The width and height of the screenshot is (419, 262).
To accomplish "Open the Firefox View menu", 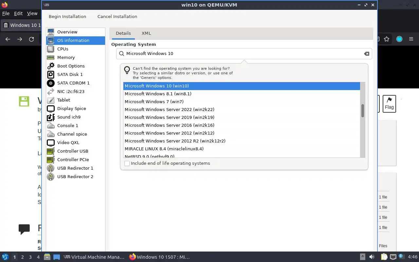I will (32, 13).
